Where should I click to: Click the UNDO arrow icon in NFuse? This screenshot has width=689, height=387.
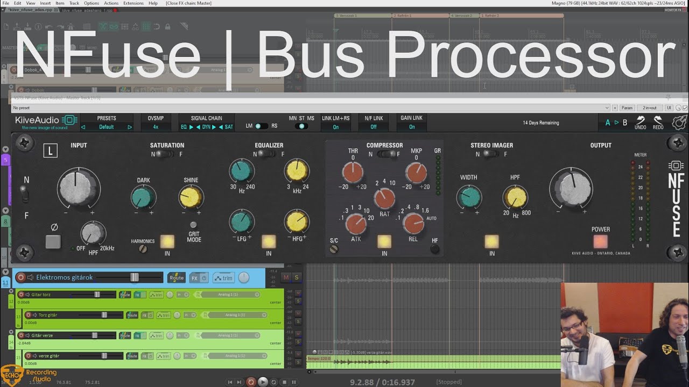(x=640, y=120)
